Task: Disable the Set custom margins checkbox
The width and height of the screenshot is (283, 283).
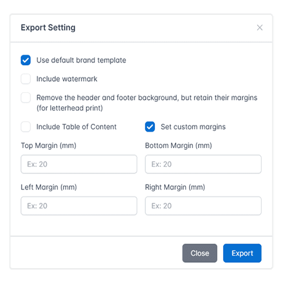Action: click(150, 127)
